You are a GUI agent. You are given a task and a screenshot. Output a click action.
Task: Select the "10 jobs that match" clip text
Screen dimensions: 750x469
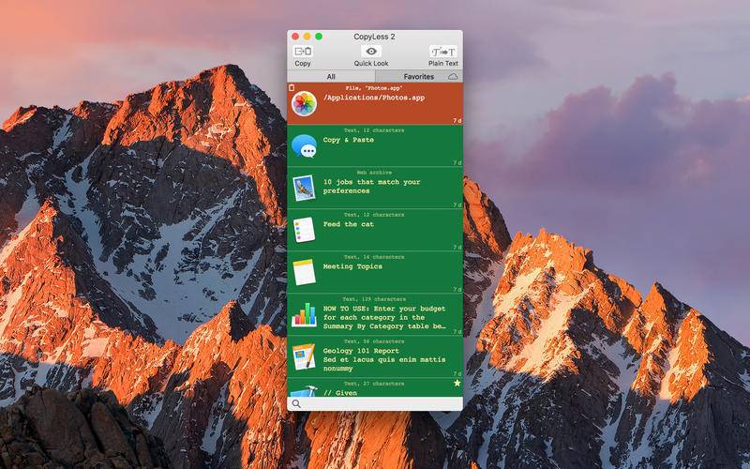point(371,187)
